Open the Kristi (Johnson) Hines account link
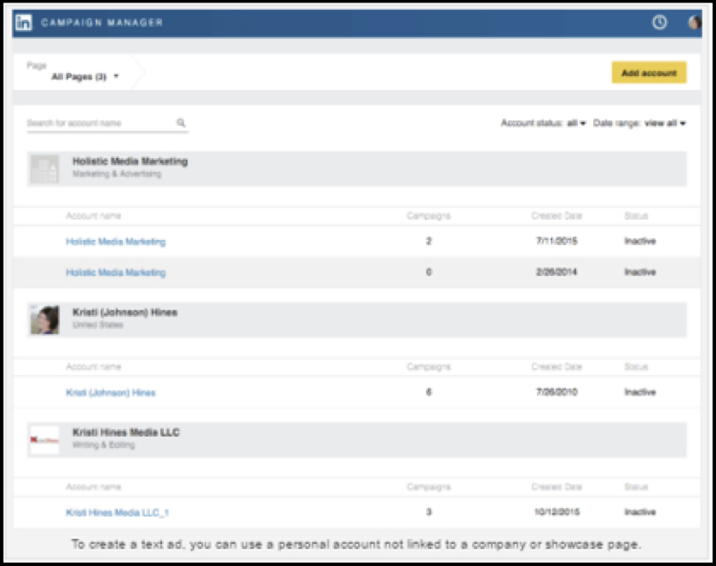This screenshot has height=566, width=716. coord(110,392)
